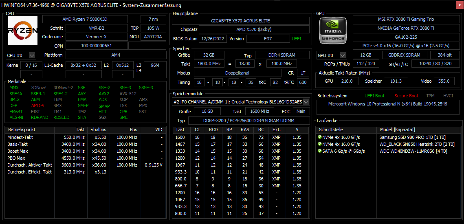Open the GPU #0 selector dropdown
464x224 pixels.
tap(343, 55)
